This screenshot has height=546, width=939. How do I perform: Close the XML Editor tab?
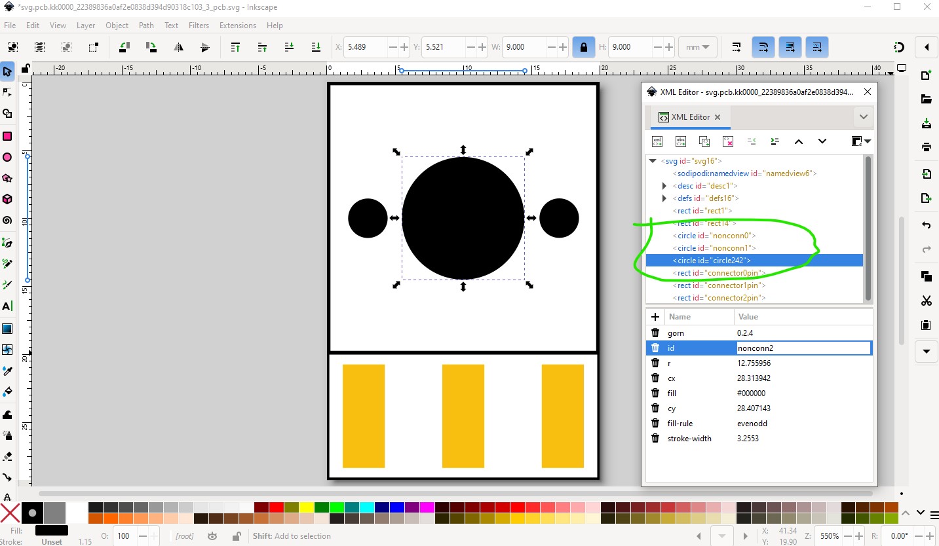click(x=717, y=117)
